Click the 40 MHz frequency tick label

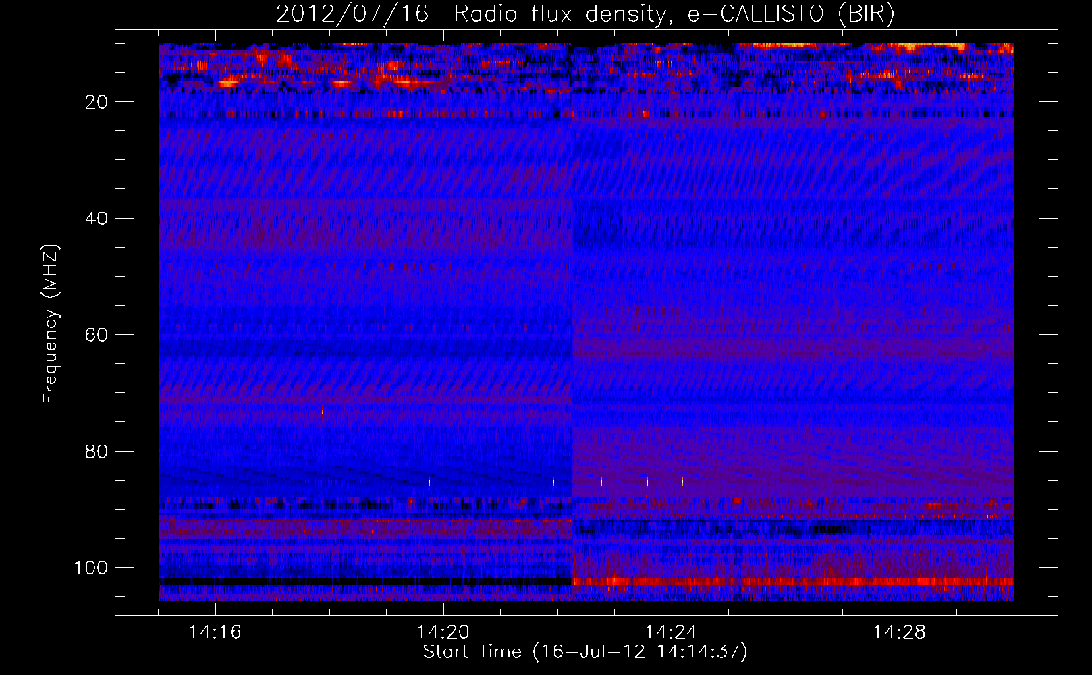point(97,219)
